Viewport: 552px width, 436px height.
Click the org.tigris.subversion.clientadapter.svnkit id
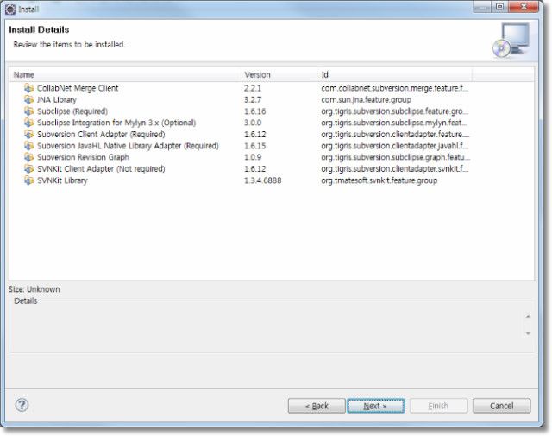pyautogui.click(x=395, y=169)
